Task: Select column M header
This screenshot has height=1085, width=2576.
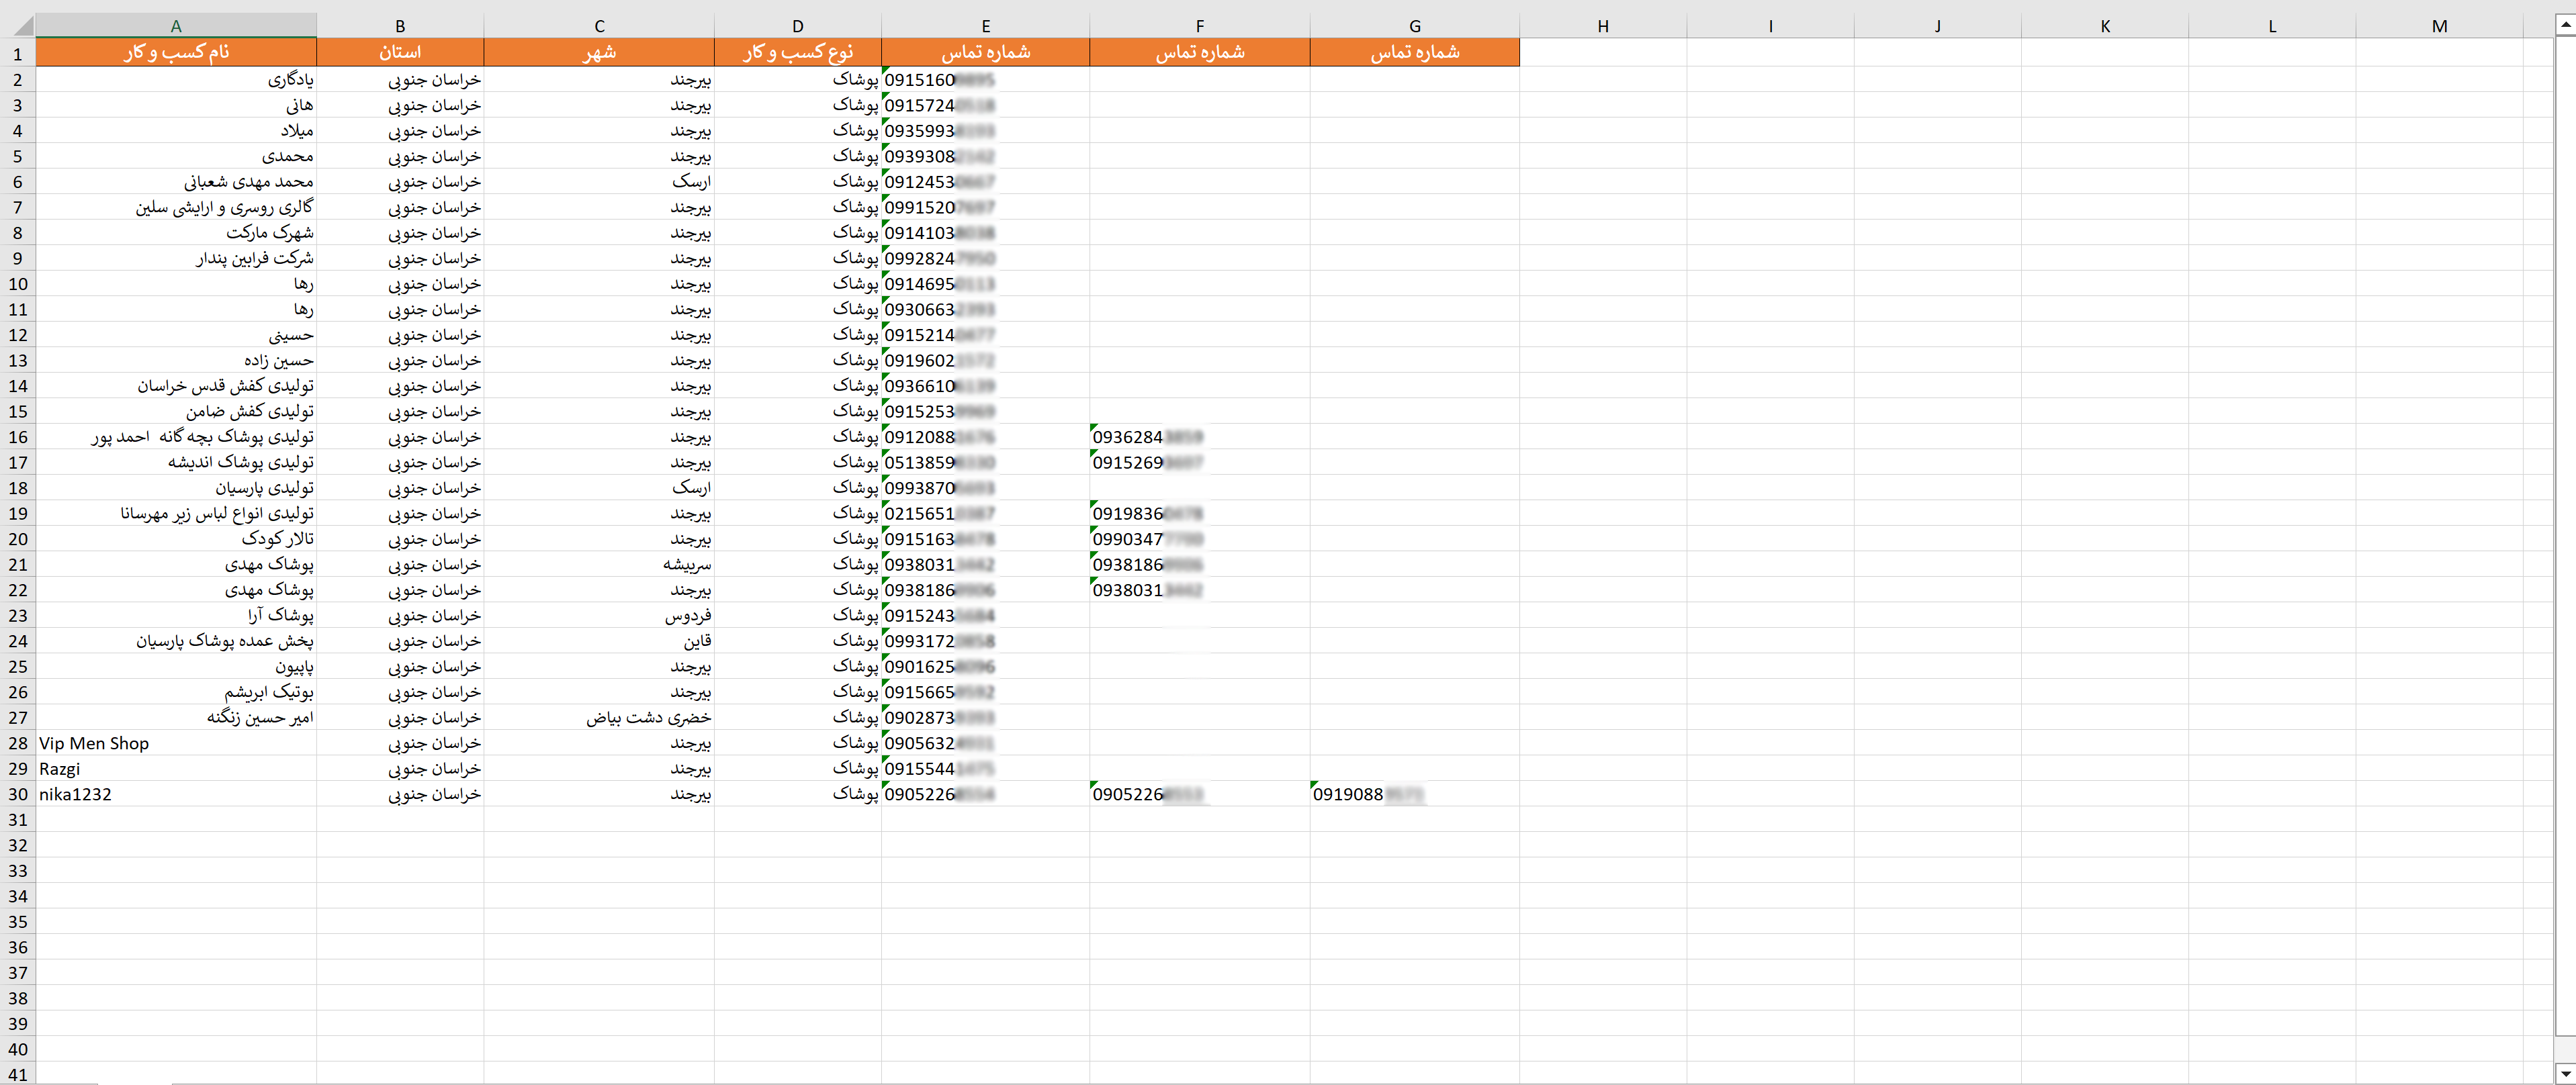Action: tap(2440, 26)
